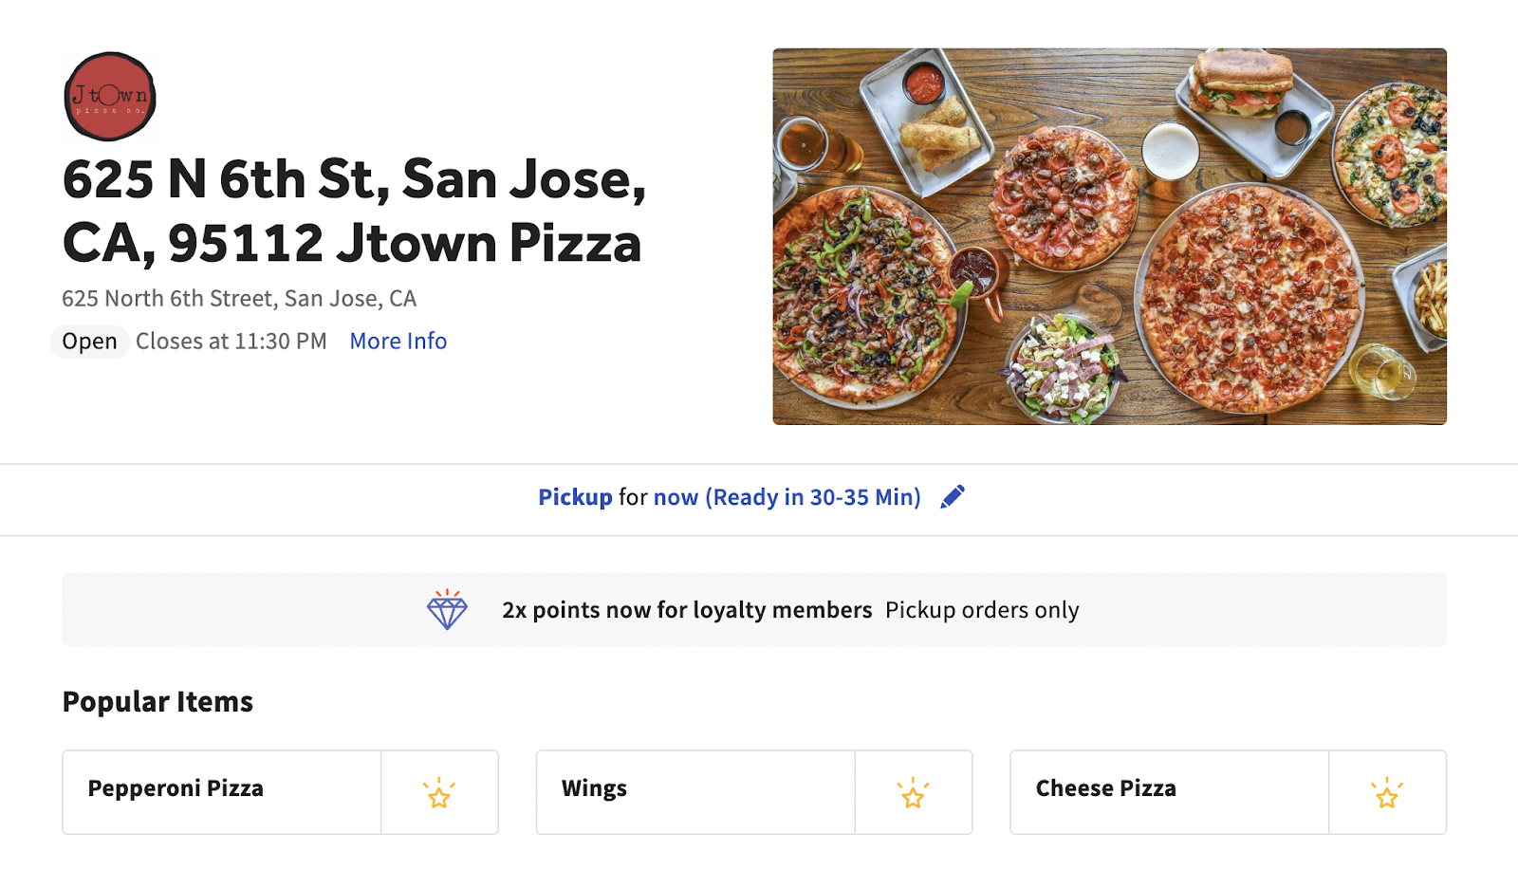Click the Jtown Pizza address heading

tap(354, 211)
